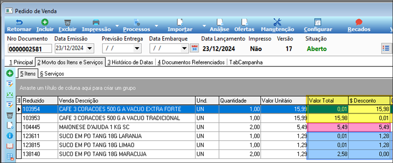Expand the Impressão dropdown arrow
This screenshot has height=163, width=393.
click(x=117, y=26)
